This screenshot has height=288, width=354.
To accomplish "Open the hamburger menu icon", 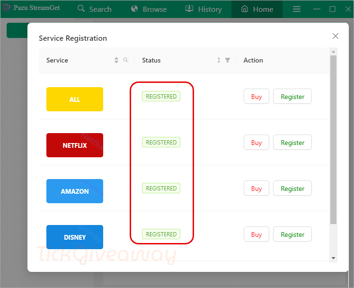I will 297,9.
